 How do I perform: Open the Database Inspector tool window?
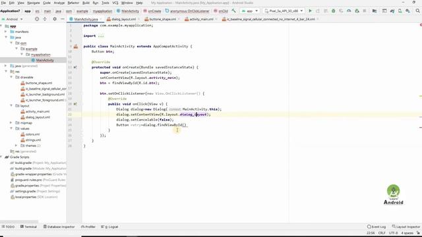pos(59,226)
